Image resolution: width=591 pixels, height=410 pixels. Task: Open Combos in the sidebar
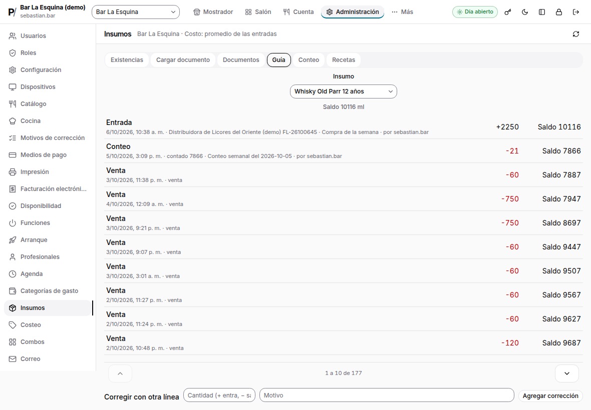coord(48,342)
